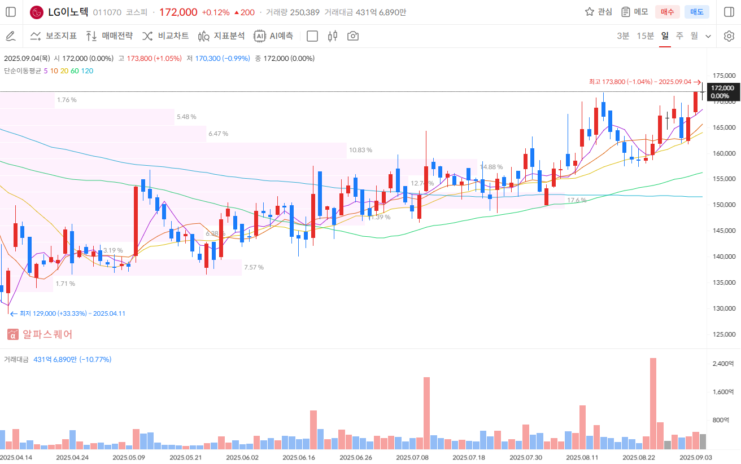Change candlestick chart type icon
The height and width of the screenshot is (464, 741).
333,36
